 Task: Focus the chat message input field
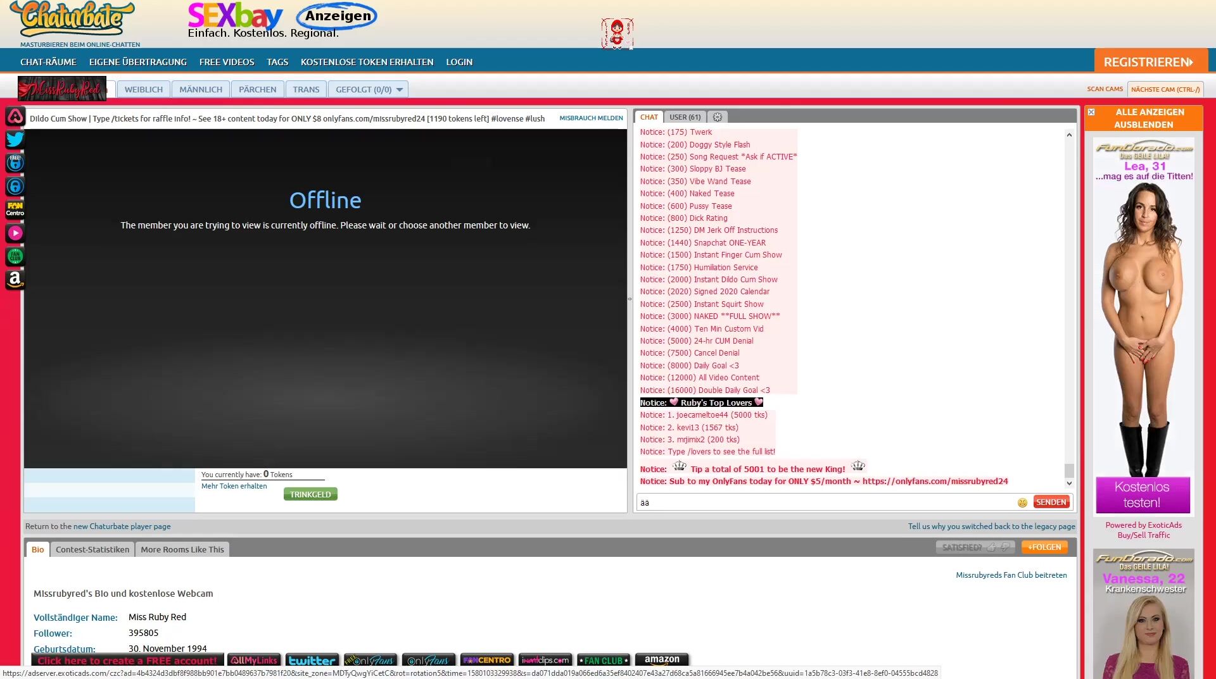coord(827,502)
